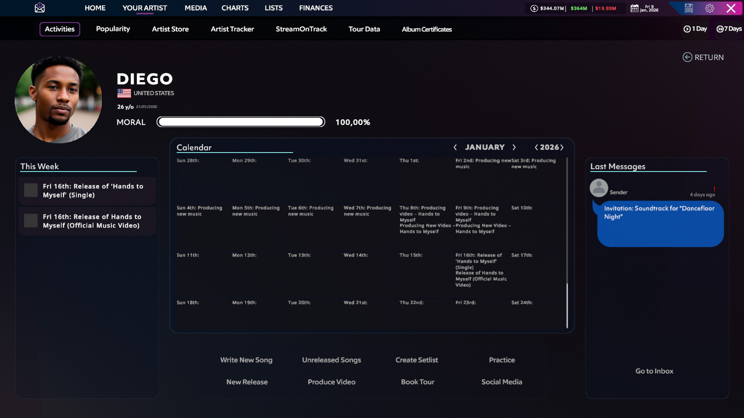This screenshot has height=418, width=744.
Task: Go to next month after January
Action: click(514, 147)
